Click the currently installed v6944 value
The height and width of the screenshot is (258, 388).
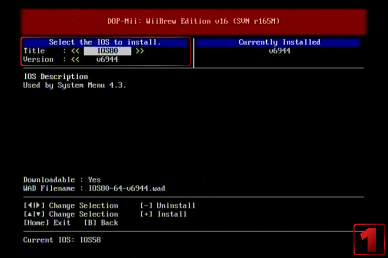[x=279, y=51]
